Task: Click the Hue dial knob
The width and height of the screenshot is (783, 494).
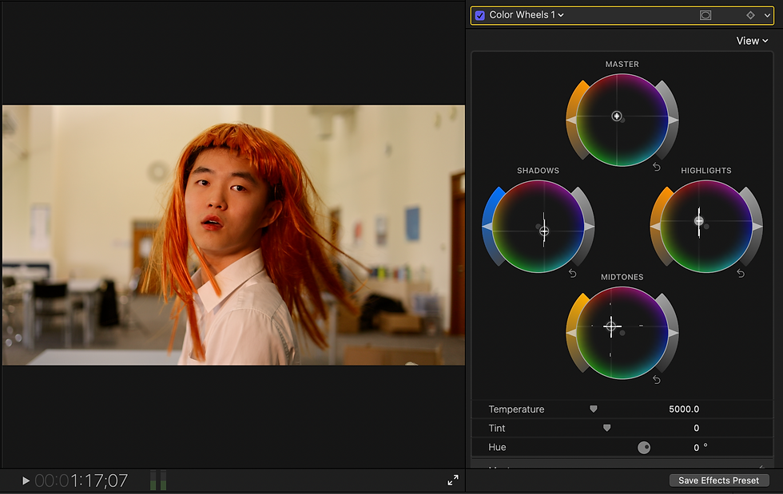Action: 644,448
